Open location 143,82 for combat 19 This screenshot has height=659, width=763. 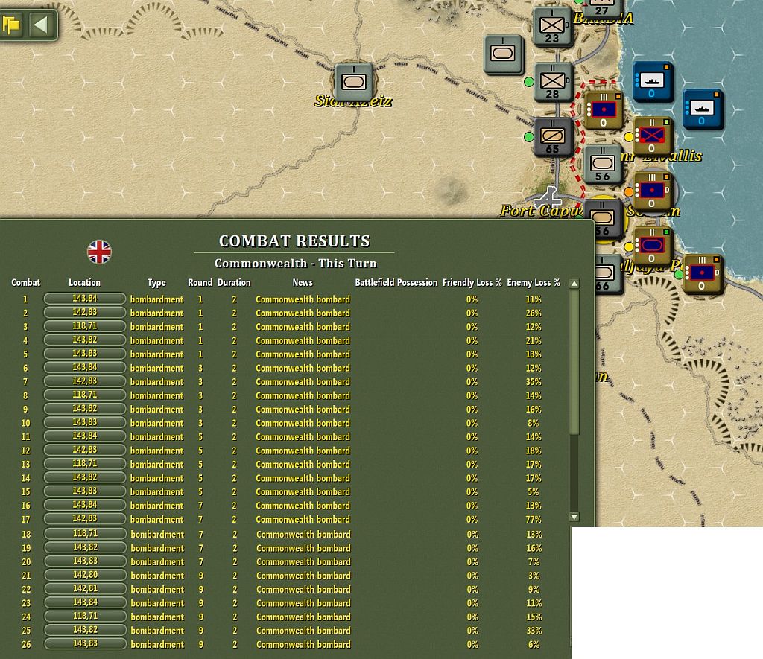[85, 547]
